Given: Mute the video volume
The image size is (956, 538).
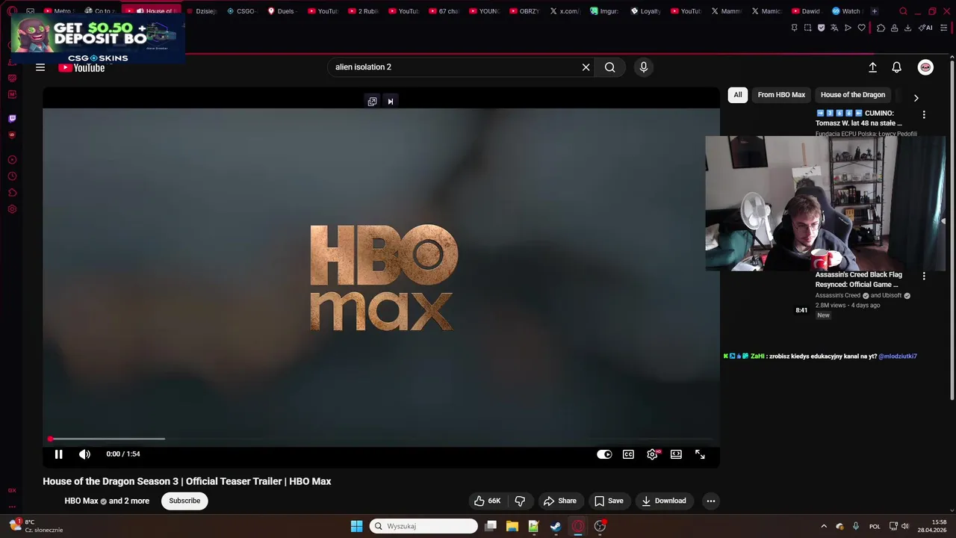Looking at the screenshot, I should click(85, 454).
